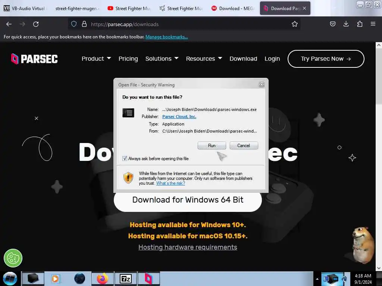
Task: Expand the Product dropdown menu
Action: 96,58
